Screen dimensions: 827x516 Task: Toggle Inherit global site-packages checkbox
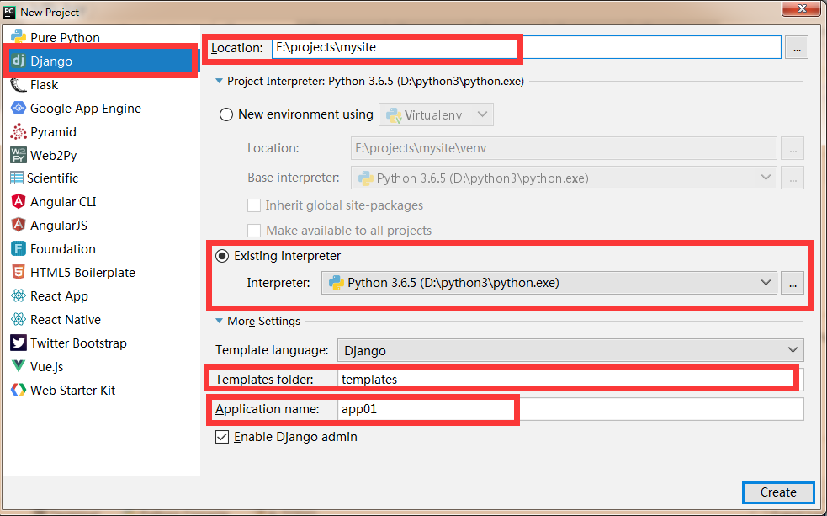[254, 205]
